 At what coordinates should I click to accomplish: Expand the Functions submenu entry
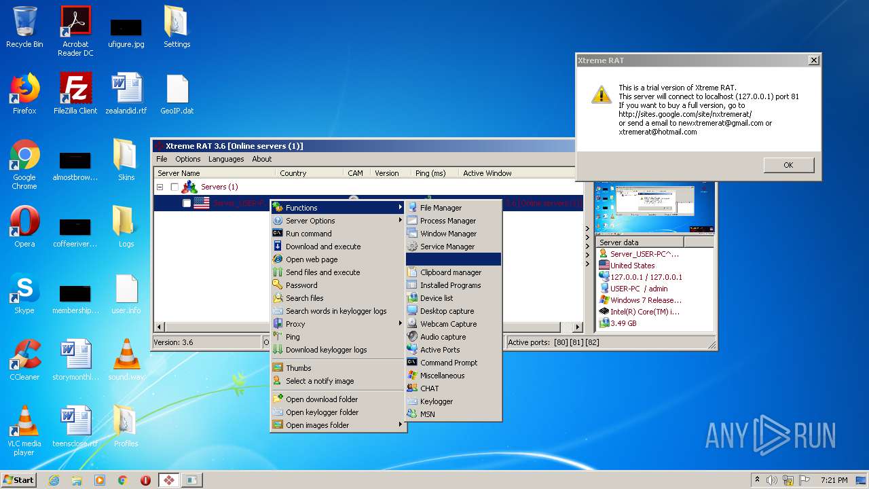(x=338, y=208)
